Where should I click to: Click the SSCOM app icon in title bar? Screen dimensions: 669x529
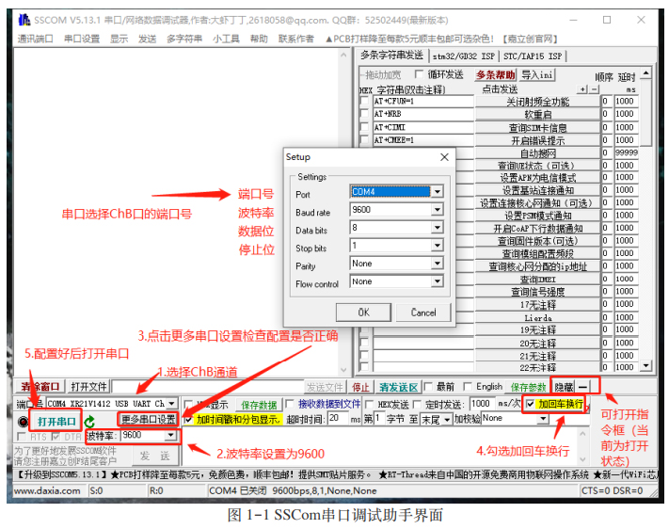coord(24,20)
